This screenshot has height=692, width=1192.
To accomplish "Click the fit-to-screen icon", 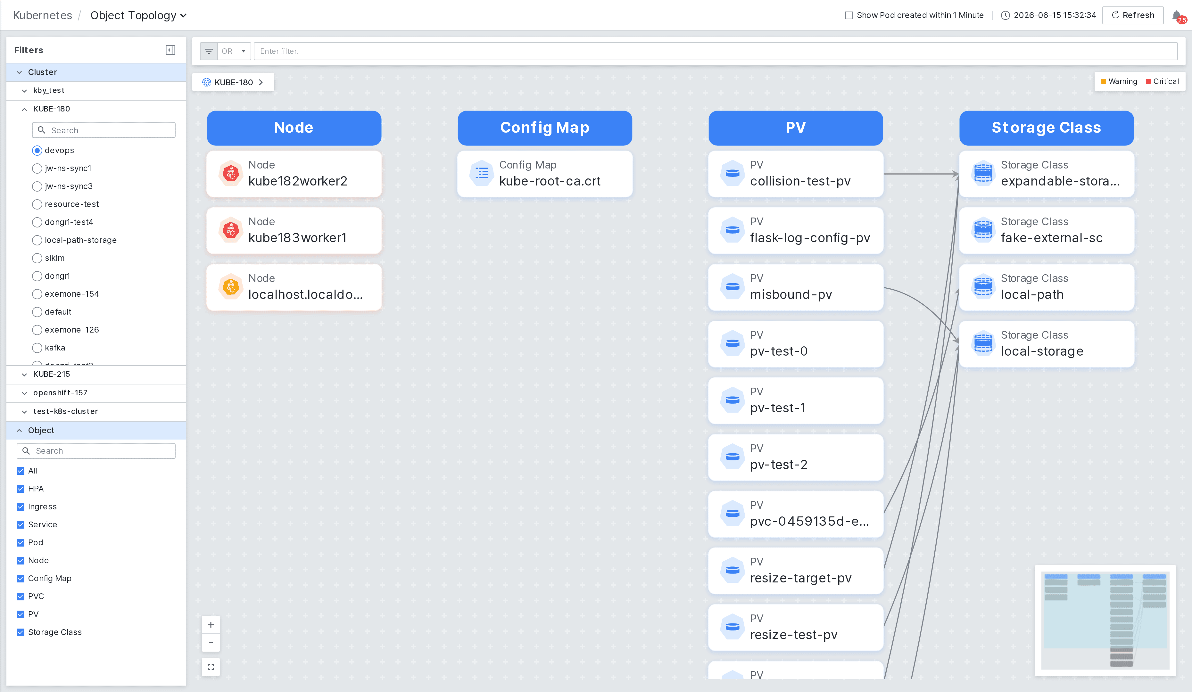I will coord(211,667).
